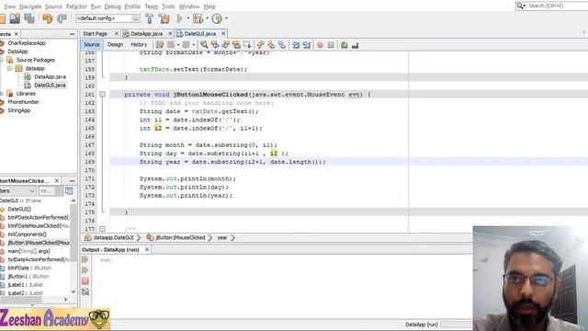This screenshot has width=588, height=331.
Task: Start Debug Project from the main toolbar
Action: pyautogui.click(x=198, y=18)
